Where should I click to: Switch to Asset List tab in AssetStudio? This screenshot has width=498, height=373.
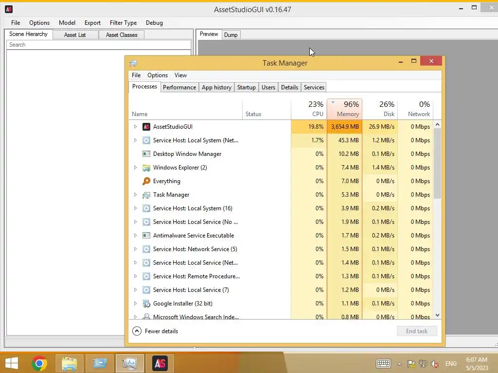75,35
